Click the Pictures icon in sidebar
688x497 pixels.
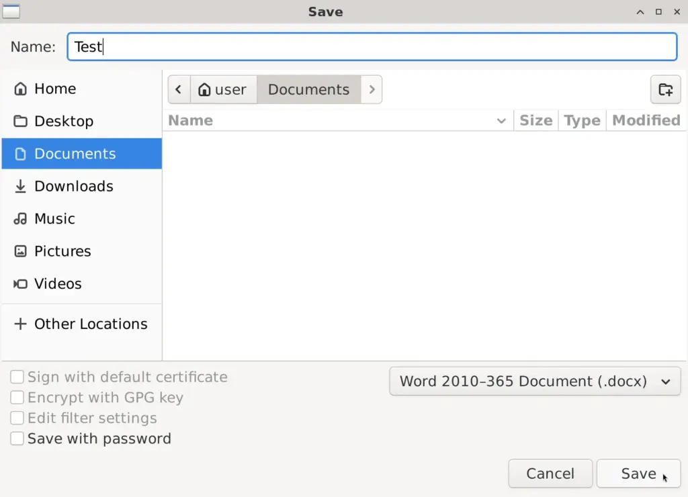tap(20, 251)
